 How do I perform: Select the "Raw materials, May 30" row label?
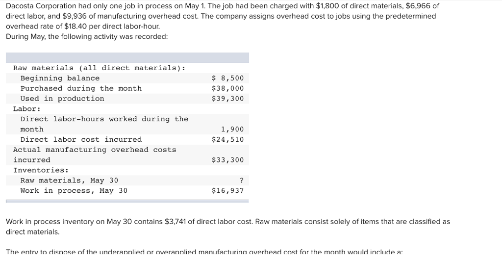click(x=69, y=181)
